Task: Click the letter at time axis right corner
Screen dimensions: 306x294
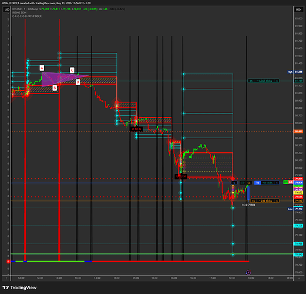Action: pyautogui.click(x=299, y=278)
